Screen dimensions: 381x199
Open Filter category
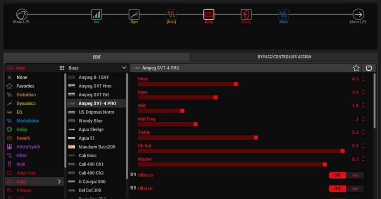click(x=34, y=156)
